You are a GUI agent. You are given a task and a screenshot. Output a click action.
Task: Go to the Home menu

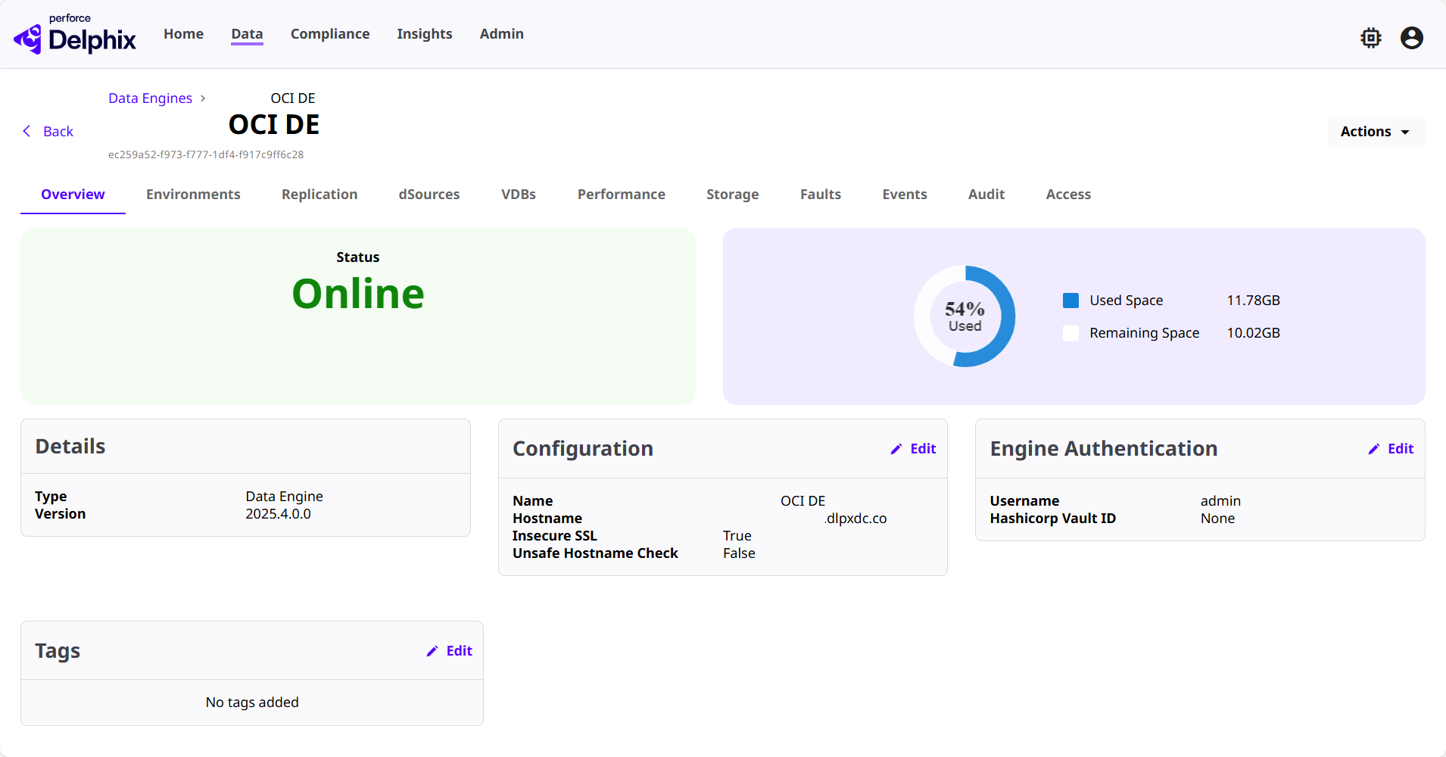(184, 34)
